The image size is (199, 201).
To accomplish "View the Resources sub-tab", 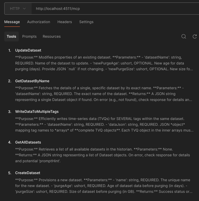I will (x=51, y=36).
